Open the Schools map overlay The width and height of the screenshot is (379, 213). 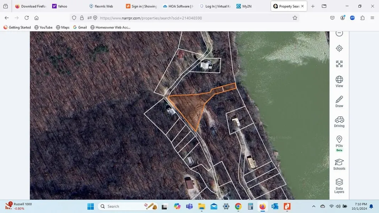coord(339,164)
